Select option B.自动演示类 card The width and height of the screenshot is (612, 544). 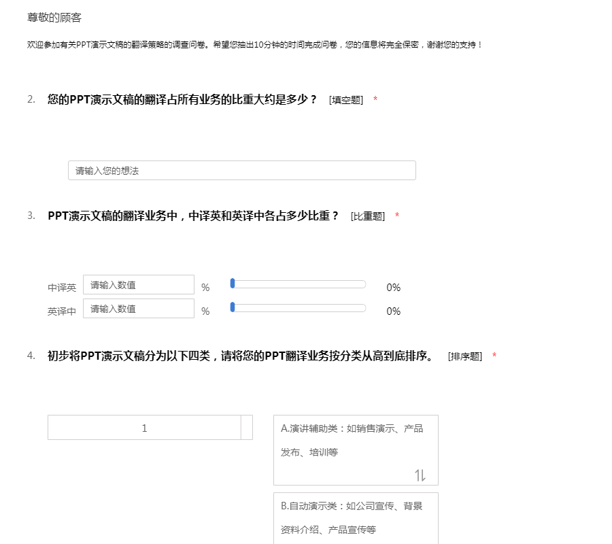coord(355,517)
